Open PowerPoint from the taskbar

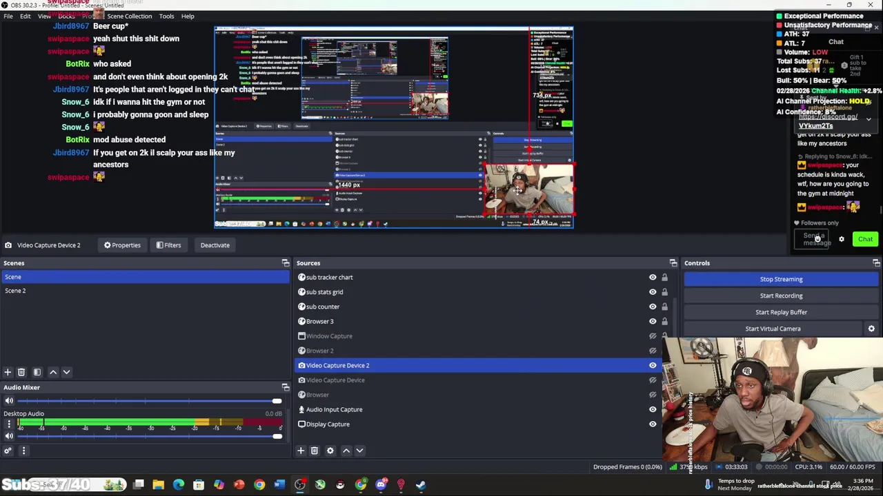click(x=239, y=485)
